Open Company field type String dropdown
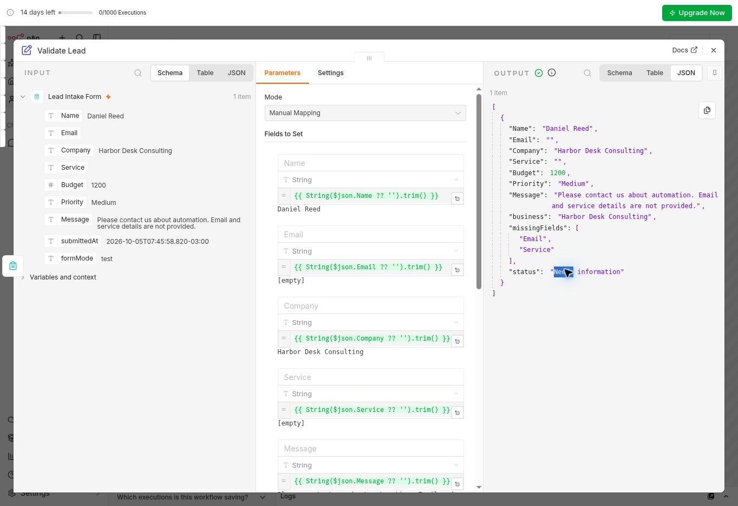Image resolution: width=738 pixels, height=506 pixels. (x=370, y=323)
